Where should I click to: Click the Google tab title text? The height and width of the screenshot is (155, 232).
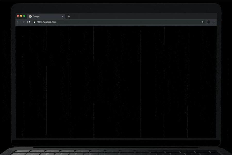[x=36, y=17]
